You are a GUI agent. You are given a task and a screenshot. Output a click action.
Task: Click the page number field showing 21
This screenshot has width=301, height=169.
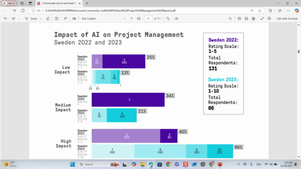[x=148, y=19]
